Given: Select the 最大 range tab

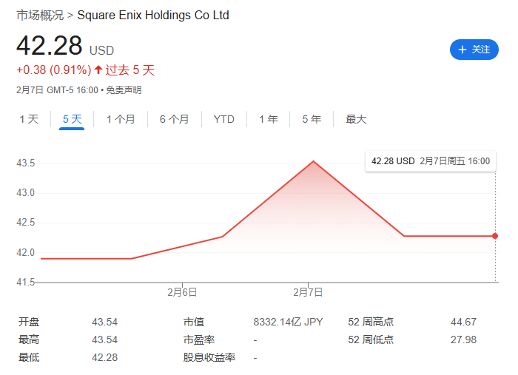Looking at the screenshot, I should (356, 119).
